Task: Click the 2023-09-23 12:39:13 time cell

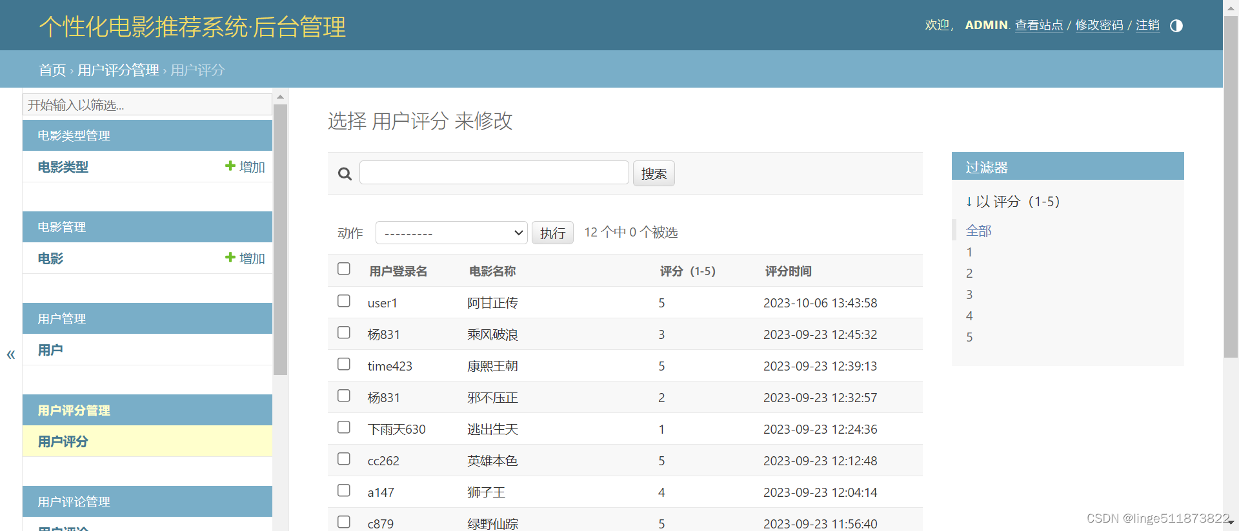Action: 820,366
